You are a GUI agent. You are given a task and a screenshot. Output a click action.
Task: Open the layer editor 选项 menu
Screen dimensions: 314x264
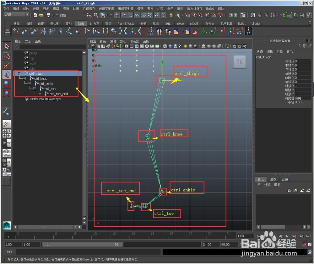[267, 185]
